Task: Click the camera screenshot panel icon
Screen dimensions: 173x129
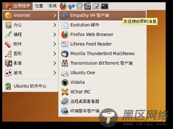Action: coord(96,6)
